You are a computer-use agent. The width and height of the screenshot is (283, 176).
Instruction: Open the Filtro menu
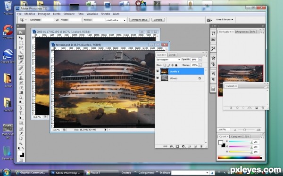(81, 14)
